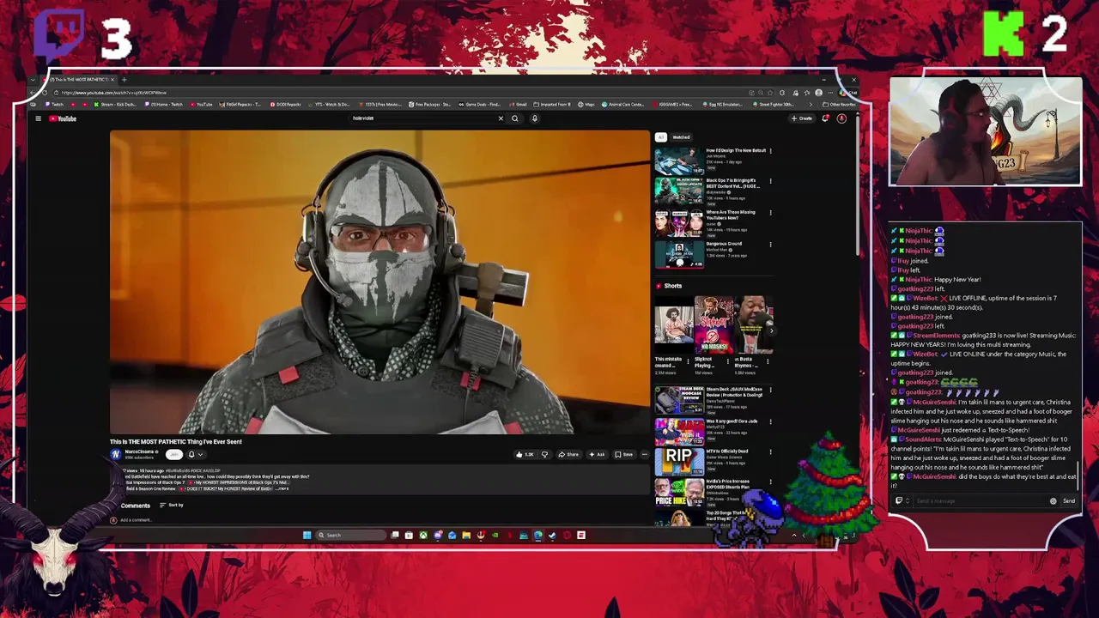
Task: Save the video to a playlist
Action: tap(623, 455)
